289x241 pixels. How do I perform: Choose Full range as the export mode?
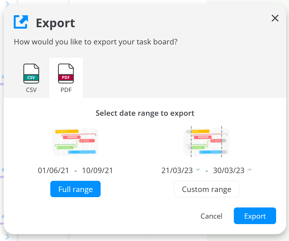coord(75,189)
